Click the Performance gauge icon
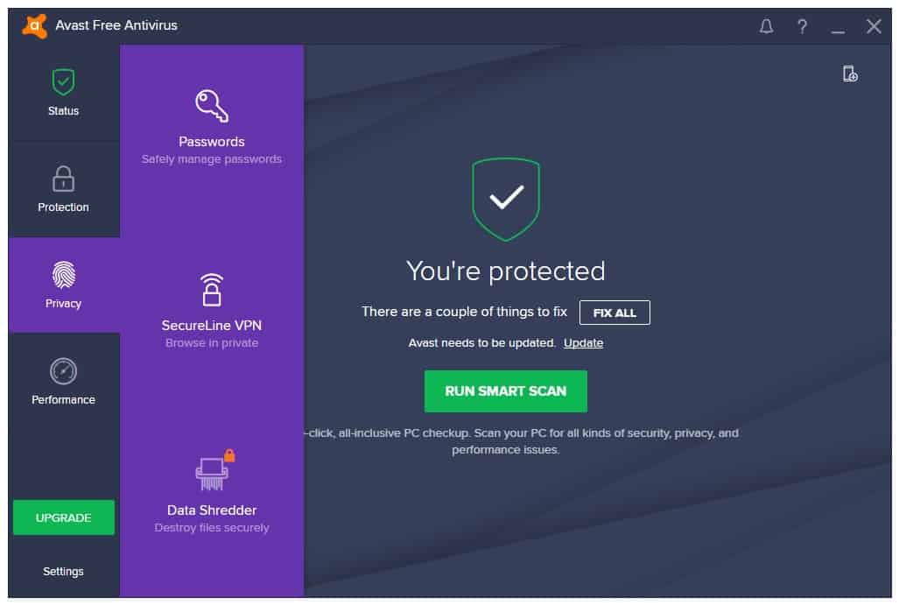 63,371
